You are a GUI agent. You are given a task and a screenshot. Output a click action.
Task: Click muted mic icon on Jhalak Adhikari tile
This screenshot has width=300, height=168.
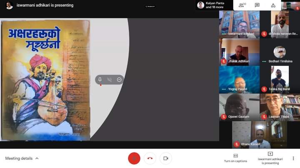coord(224,61)
